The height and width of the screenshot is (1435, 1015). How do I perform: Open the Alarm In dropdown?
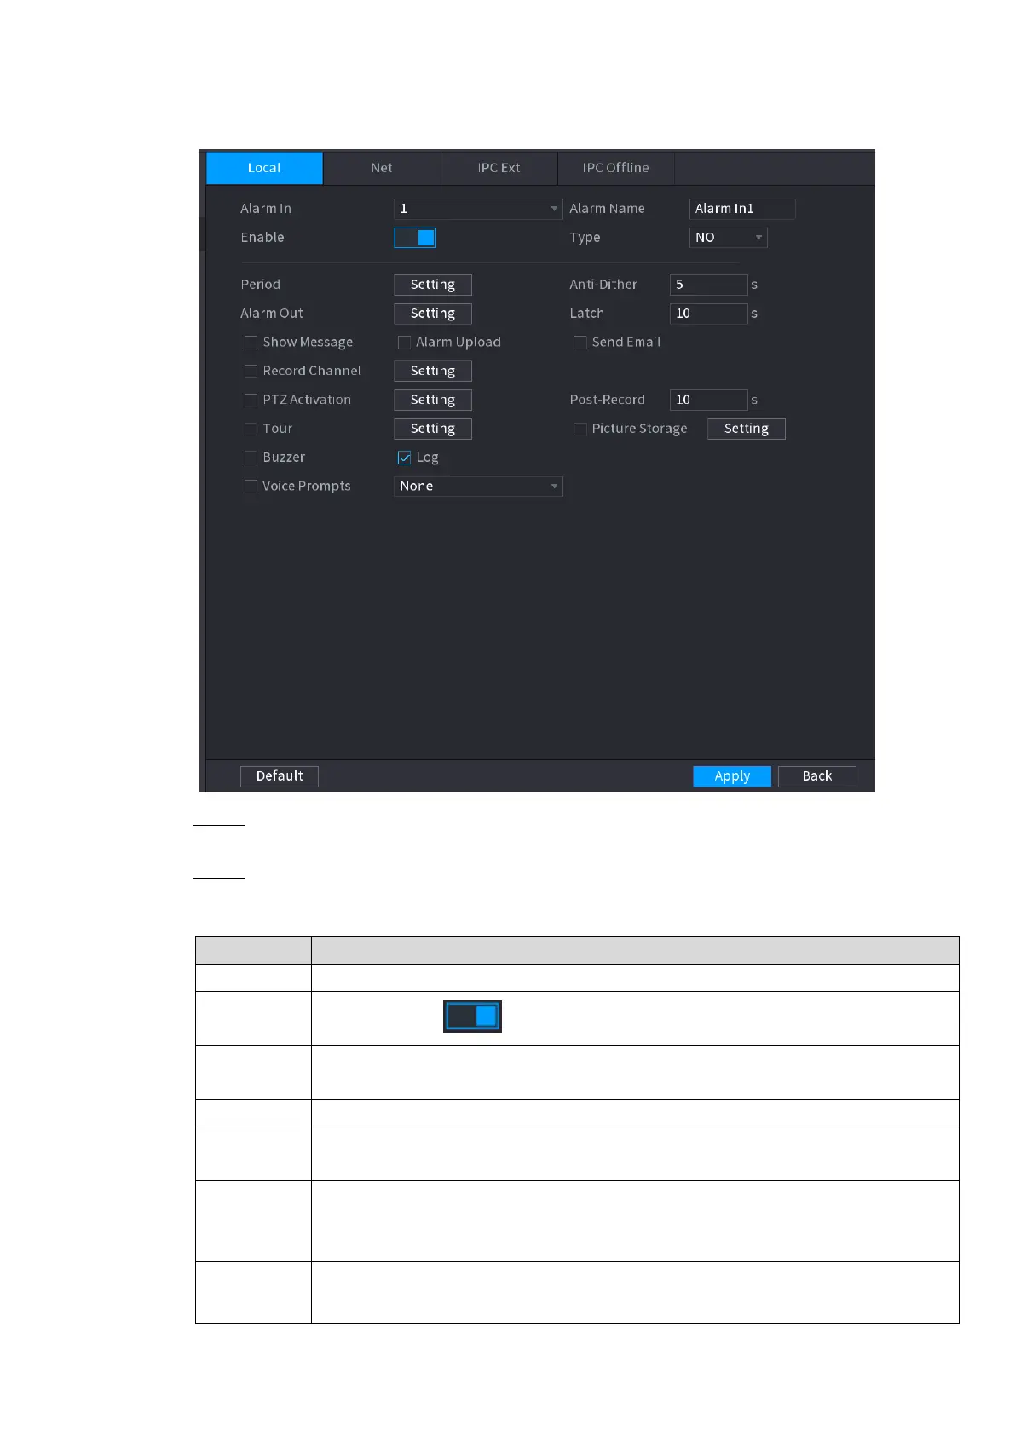(x=478, y=209)
